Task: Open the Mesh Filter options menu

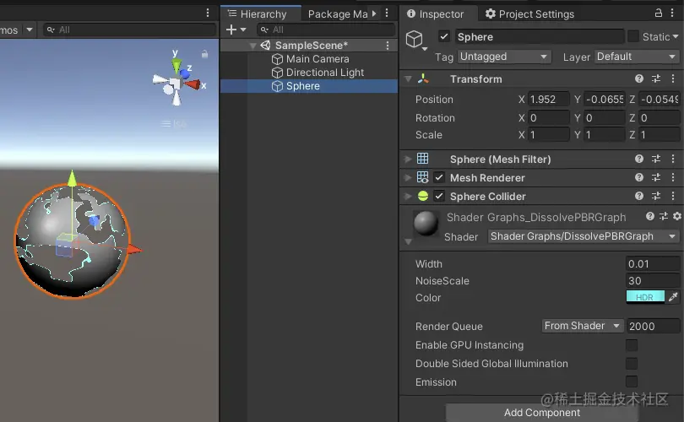Action: coord(673,159)
